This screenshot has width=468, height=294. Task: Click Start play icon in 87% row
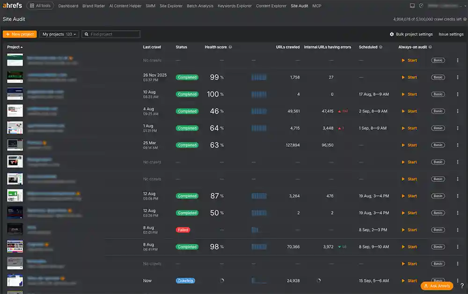coord(403,196)
